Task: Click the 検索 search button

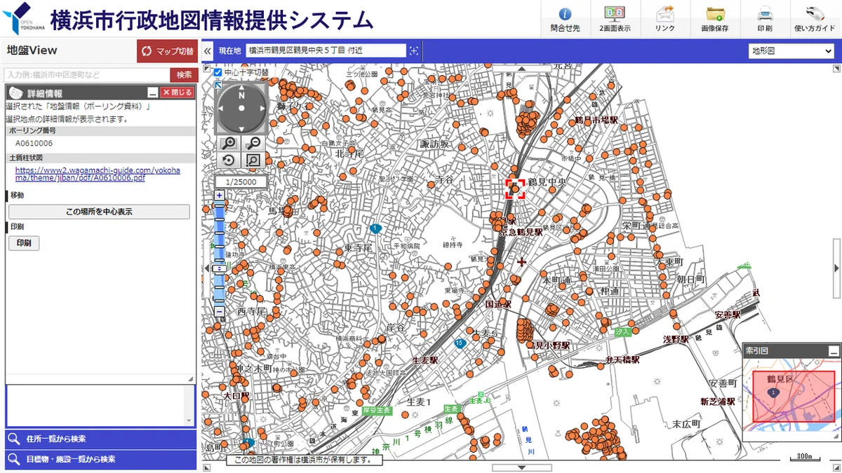Action: [184, 75]
